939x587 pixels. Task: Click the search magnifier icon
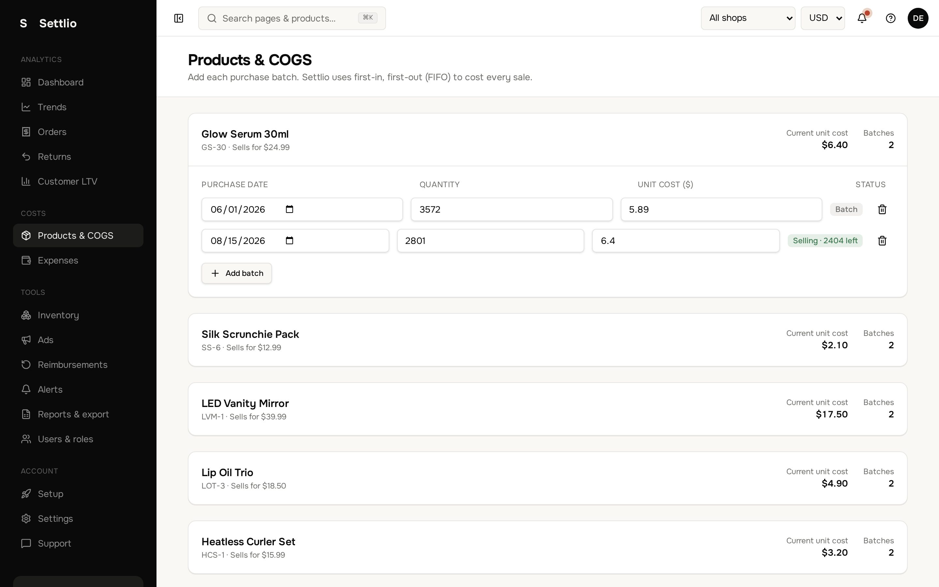click(212, 18)
